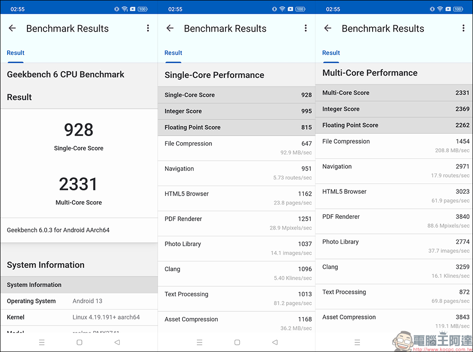
Task: Tap Clang 3259 row
Action: click(394, 271)
